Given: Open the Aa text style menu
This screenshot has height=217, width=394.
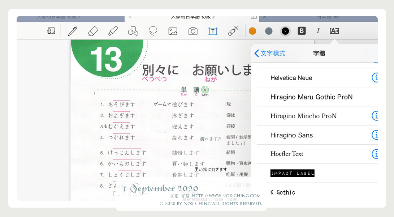Looking at the screenshot, I should click(x=334, y=31).
